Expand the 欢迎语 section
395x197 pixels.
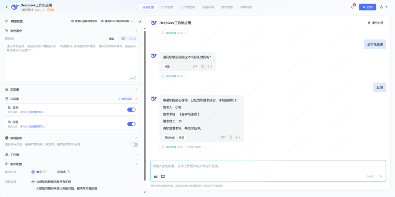tap(136, 89)
